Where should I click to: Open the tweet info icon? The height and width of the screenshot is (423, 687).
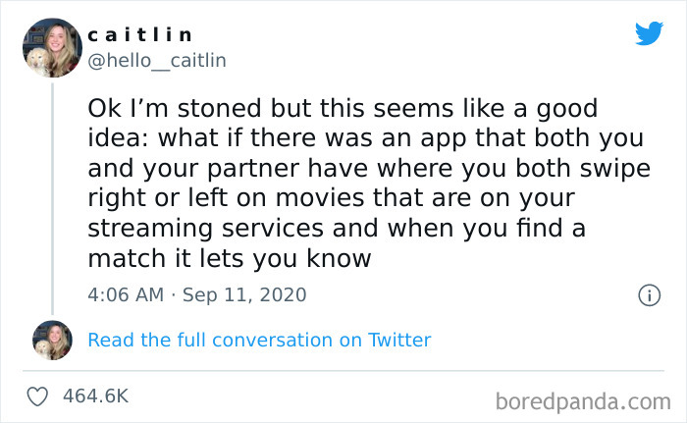[x=649, y=294]
